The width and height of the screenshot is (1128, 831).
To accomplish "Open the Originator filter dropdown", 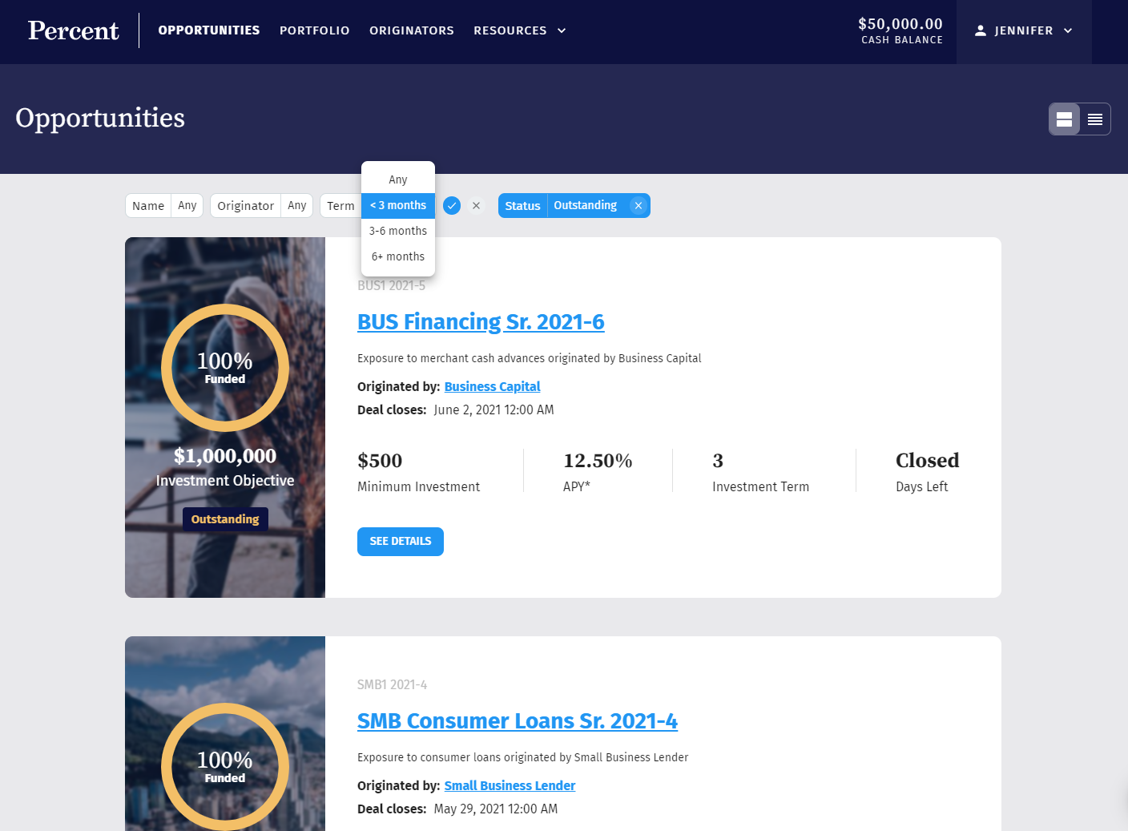I will pos(261,206).
